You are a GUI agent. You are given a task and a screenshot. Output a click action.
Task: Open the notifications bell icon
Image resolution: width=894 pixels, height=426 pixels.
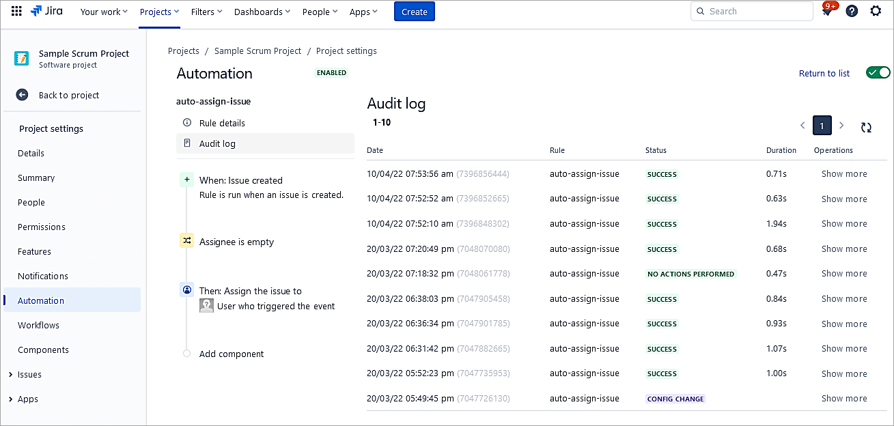tap(827, 12)
